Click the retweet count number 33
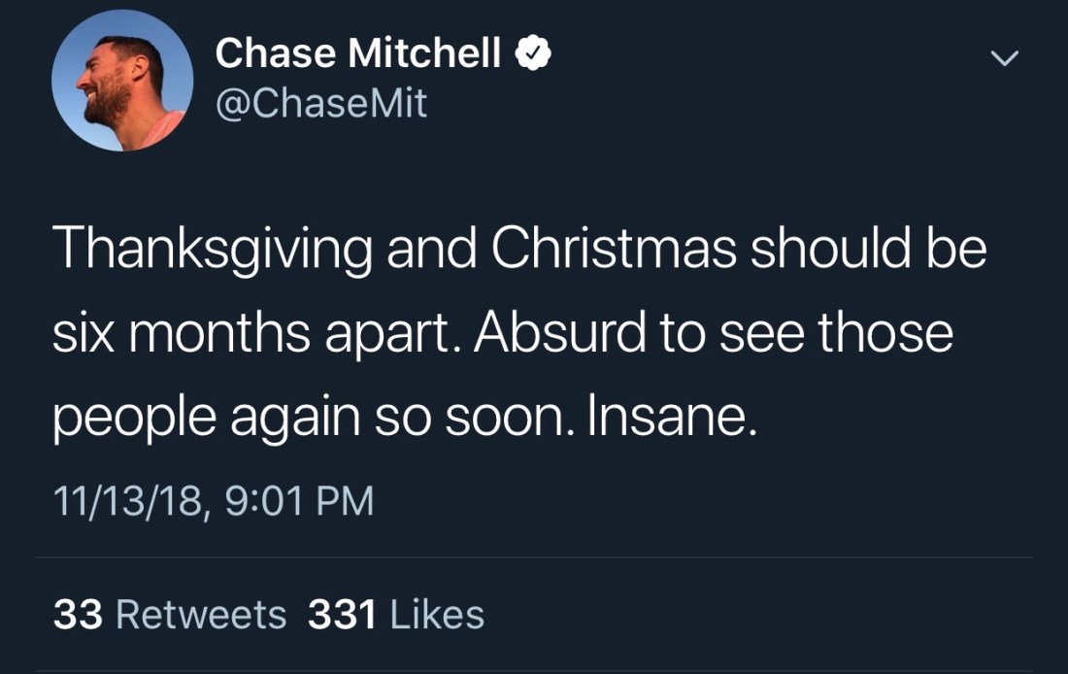This screenshot has width=1068, height=674. [x=79, y=615]
